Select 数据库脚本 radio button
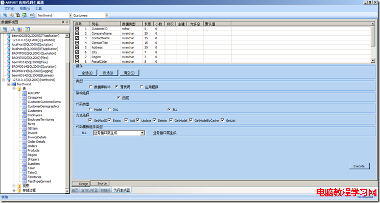Image resolution: width=380 pixels, height=203 pixels. pyautogui.click(x=90, y=87)
